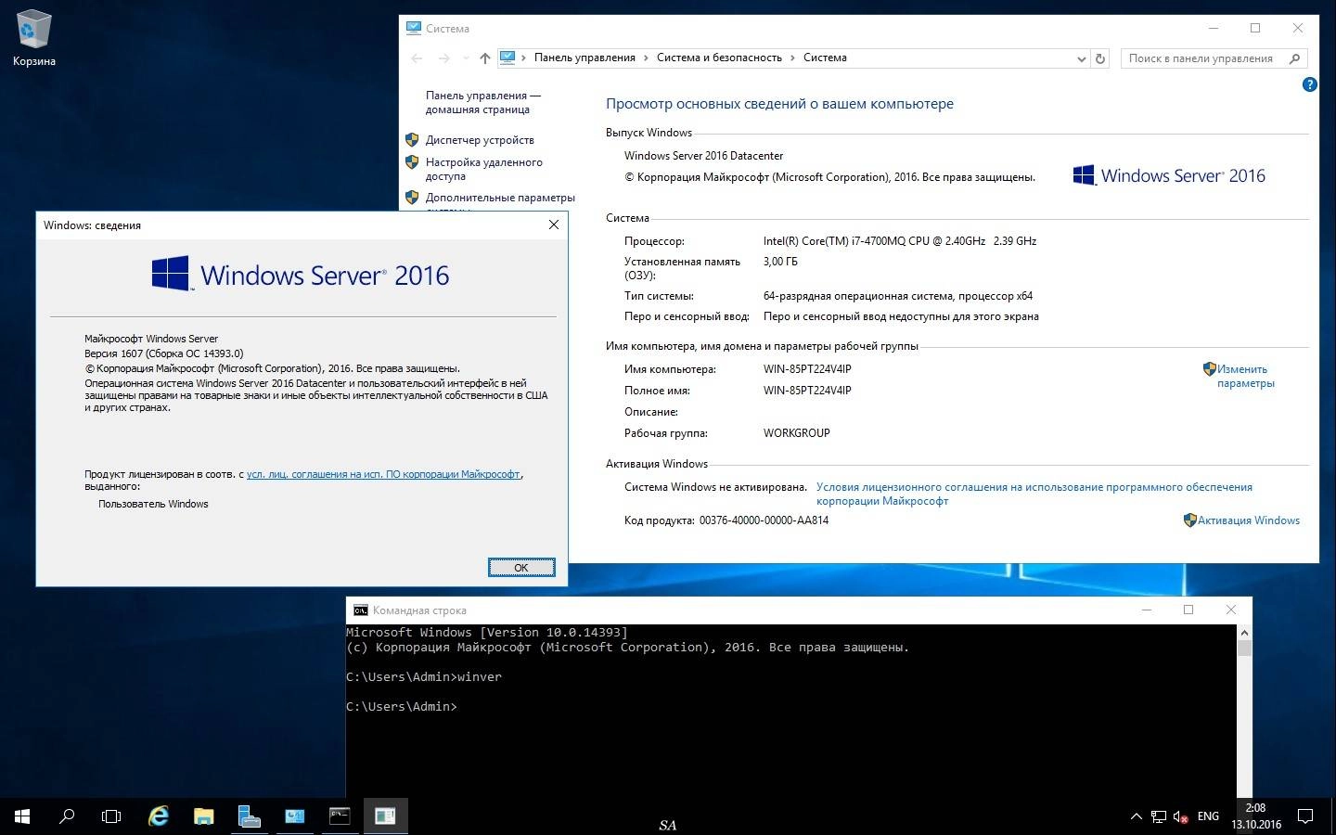Open network status tray icon
Viewport: 1336px width, 835px height.
[1159, 816]
